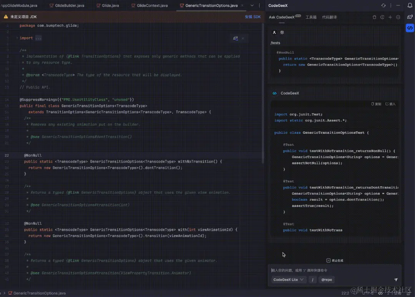The image size is (415, 297).
Task: Click the GenericTransitionOptionsTest class name in the chat
Action: pyautogui.click(x=334, y=133)
